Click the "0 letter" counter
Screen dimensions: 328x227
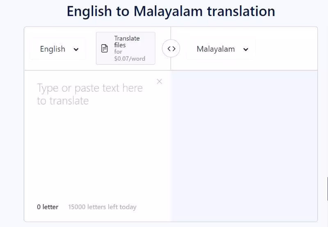click(x=48, y=207)
